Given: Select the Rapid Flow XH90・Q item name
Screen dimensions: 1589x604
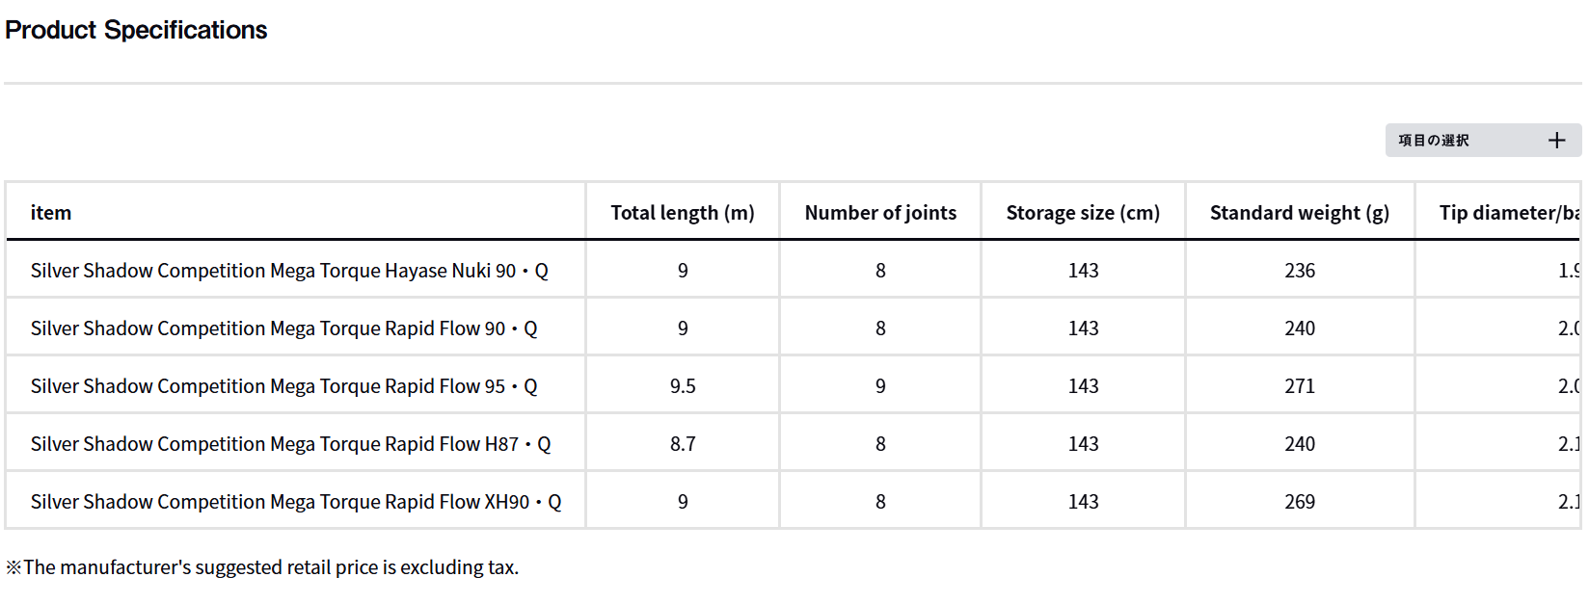Looking at the screenshot, I should pyautogui.click(x=296, y=502).
